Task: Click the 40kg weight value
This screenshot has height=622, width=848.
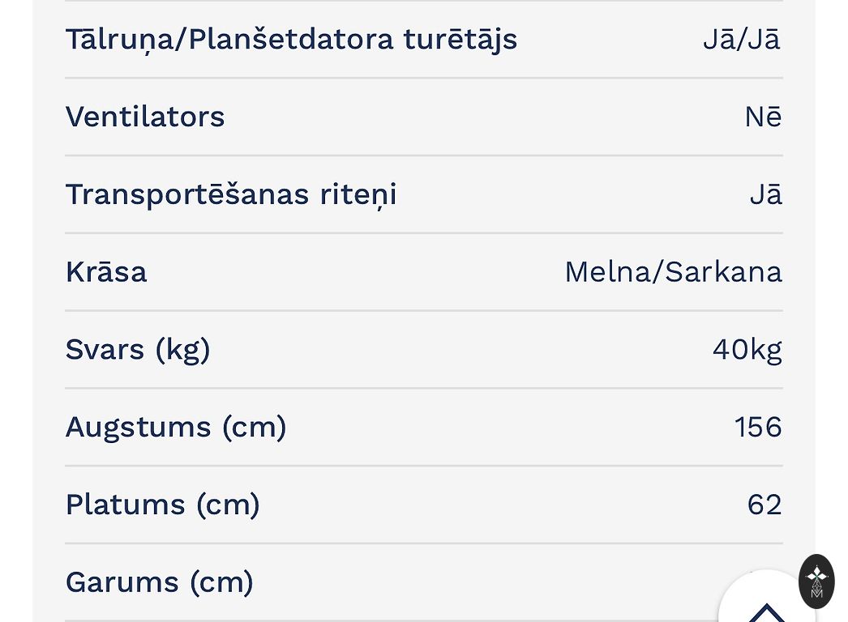Action: tap(747, 349)
